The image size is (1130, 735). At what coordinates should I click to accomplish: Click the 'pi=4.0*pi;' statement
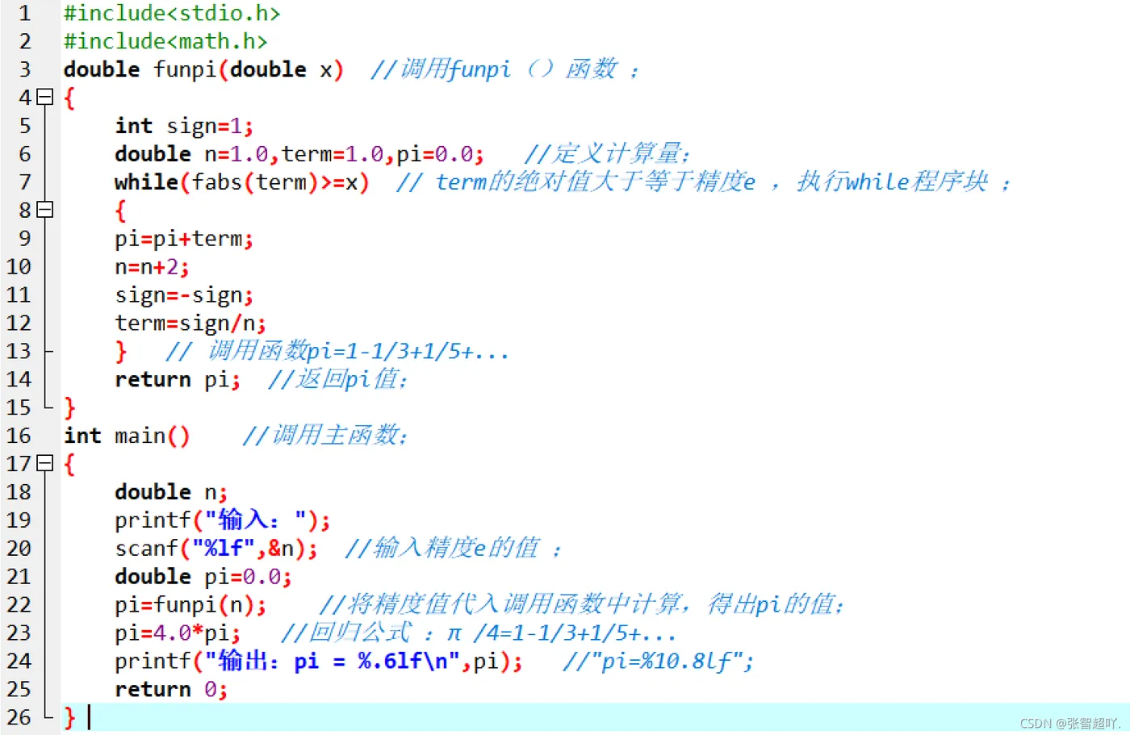pyautogui.click(x=178, y=633)
